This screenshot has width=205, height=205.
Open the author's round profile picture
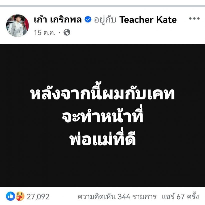(x=17, y=25)
